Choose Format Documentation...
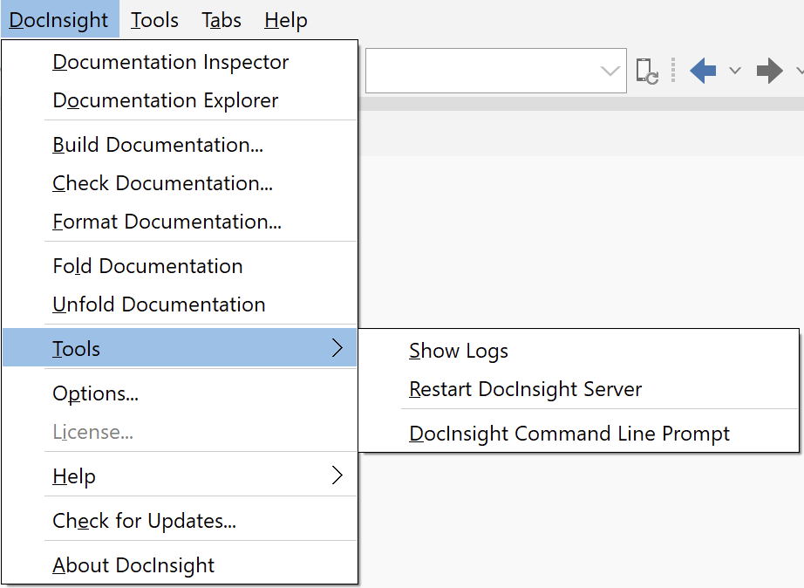The width and height of the screenshot is (804, 588). [x=180, y=222]
